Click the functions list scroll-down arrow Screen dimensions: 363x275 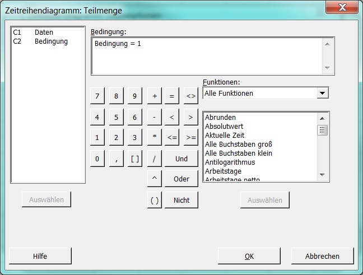click(x=322, y=175)
